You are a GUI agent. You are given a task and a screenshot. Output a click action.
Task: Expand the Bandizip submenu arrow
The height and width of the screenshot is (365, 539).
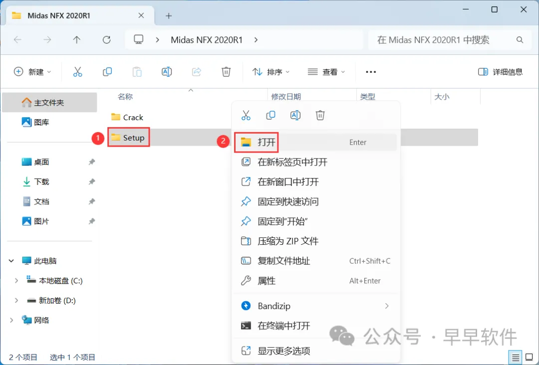(387, 306)
